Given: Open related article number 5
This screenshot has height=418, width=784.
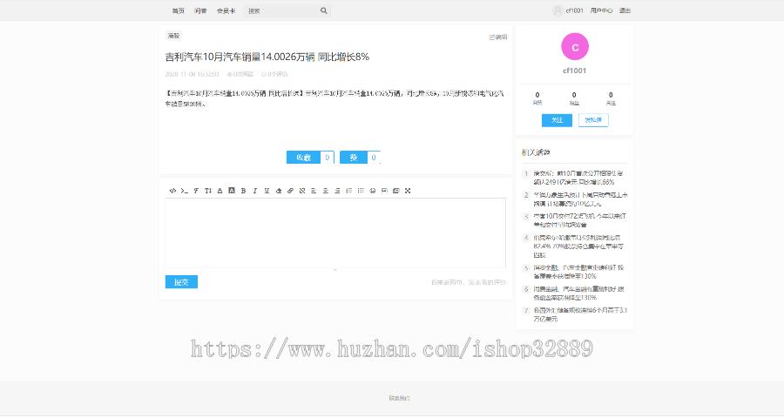Looking at the screenshot, I should (x=578, y=272).
